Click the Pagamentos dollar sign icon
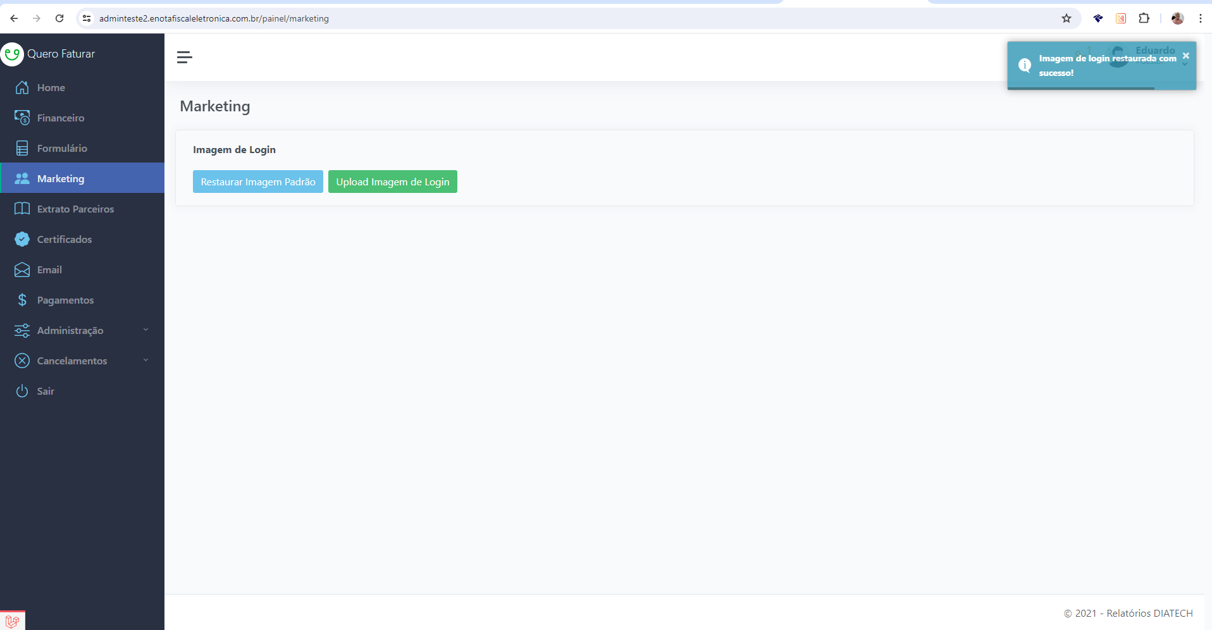 pos(22,300)
